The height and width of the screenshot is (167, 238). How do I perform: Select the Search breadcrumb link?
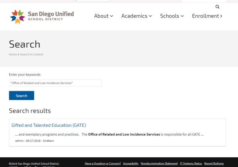click(25, 54)
